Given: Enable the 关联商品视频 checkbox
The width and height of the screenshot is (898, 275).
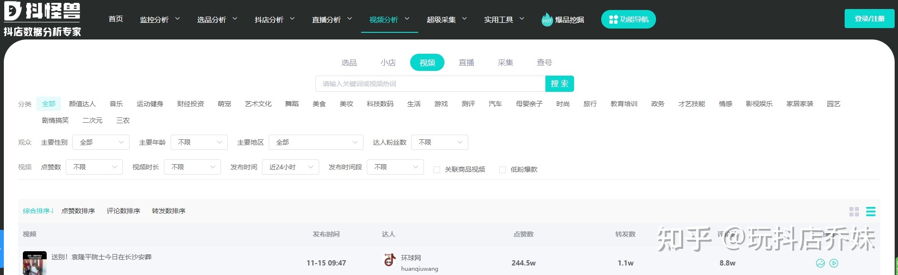Looking at the screenshot, I should [x=437, y=170].
